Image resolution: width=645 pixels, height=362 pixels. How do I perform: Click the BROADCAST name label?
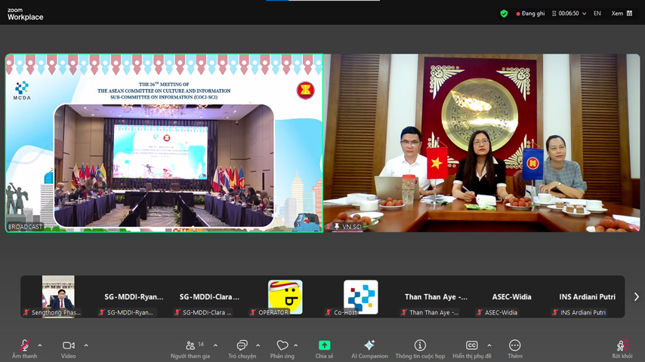(25, 227)
